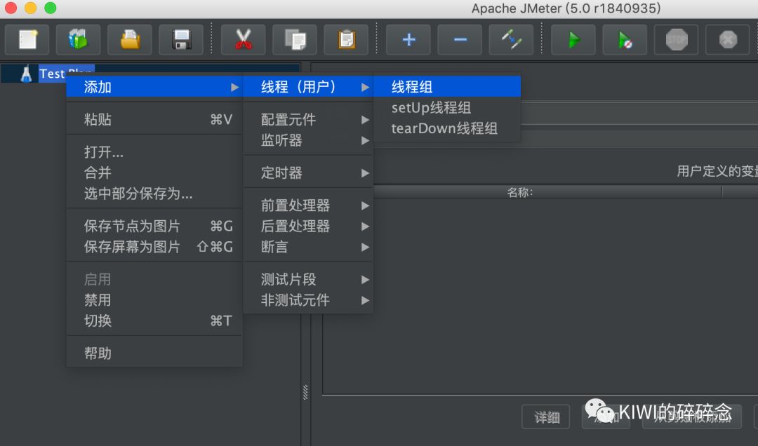Click the Toggle enable/disable icon

511,40
